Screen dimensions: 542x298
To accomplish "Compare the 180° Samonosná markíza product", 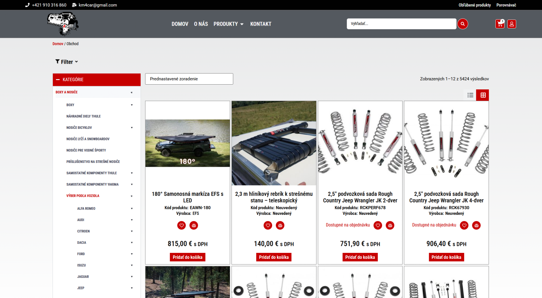I will [x=194, y=226].
